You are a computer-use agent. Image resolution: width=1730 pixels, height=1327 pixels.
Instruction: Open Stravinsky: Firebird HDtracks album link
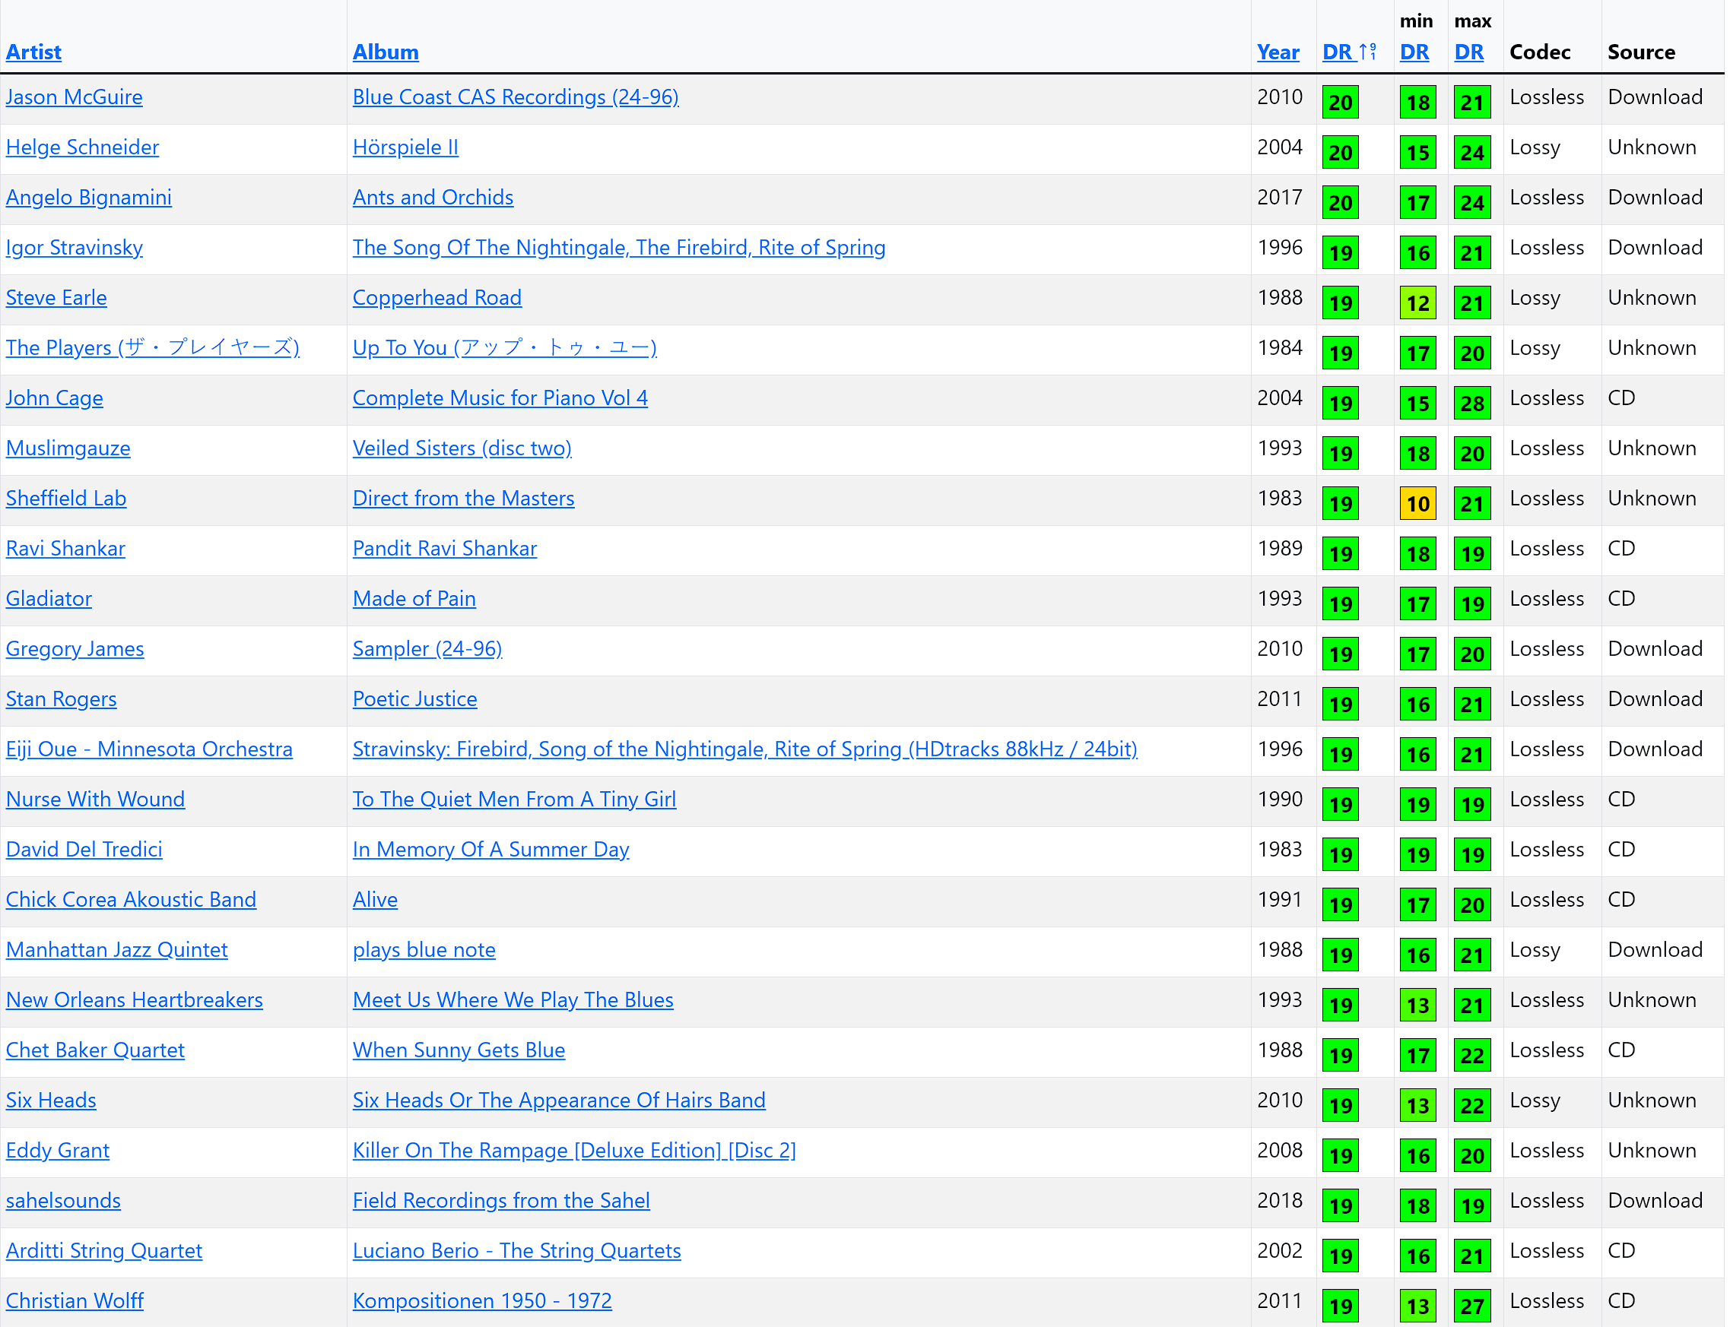[x=745, y=749]
